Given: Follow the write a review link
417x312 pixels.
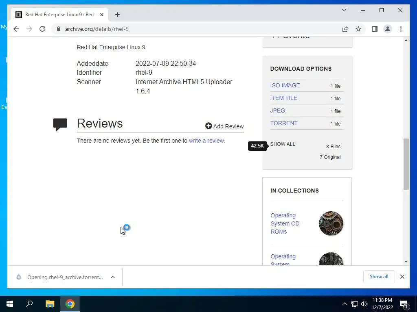Looking at the screenshot, I should click(206, 141).
